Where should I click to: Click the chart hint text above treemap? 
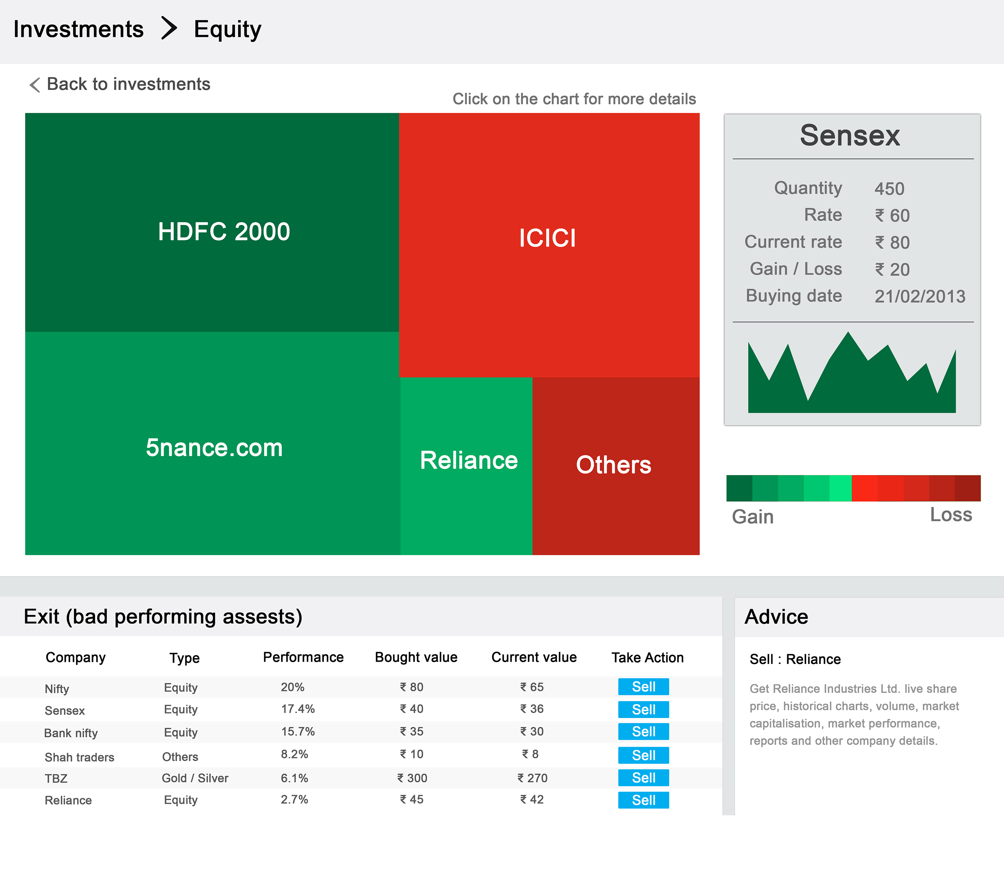(574, 99)
